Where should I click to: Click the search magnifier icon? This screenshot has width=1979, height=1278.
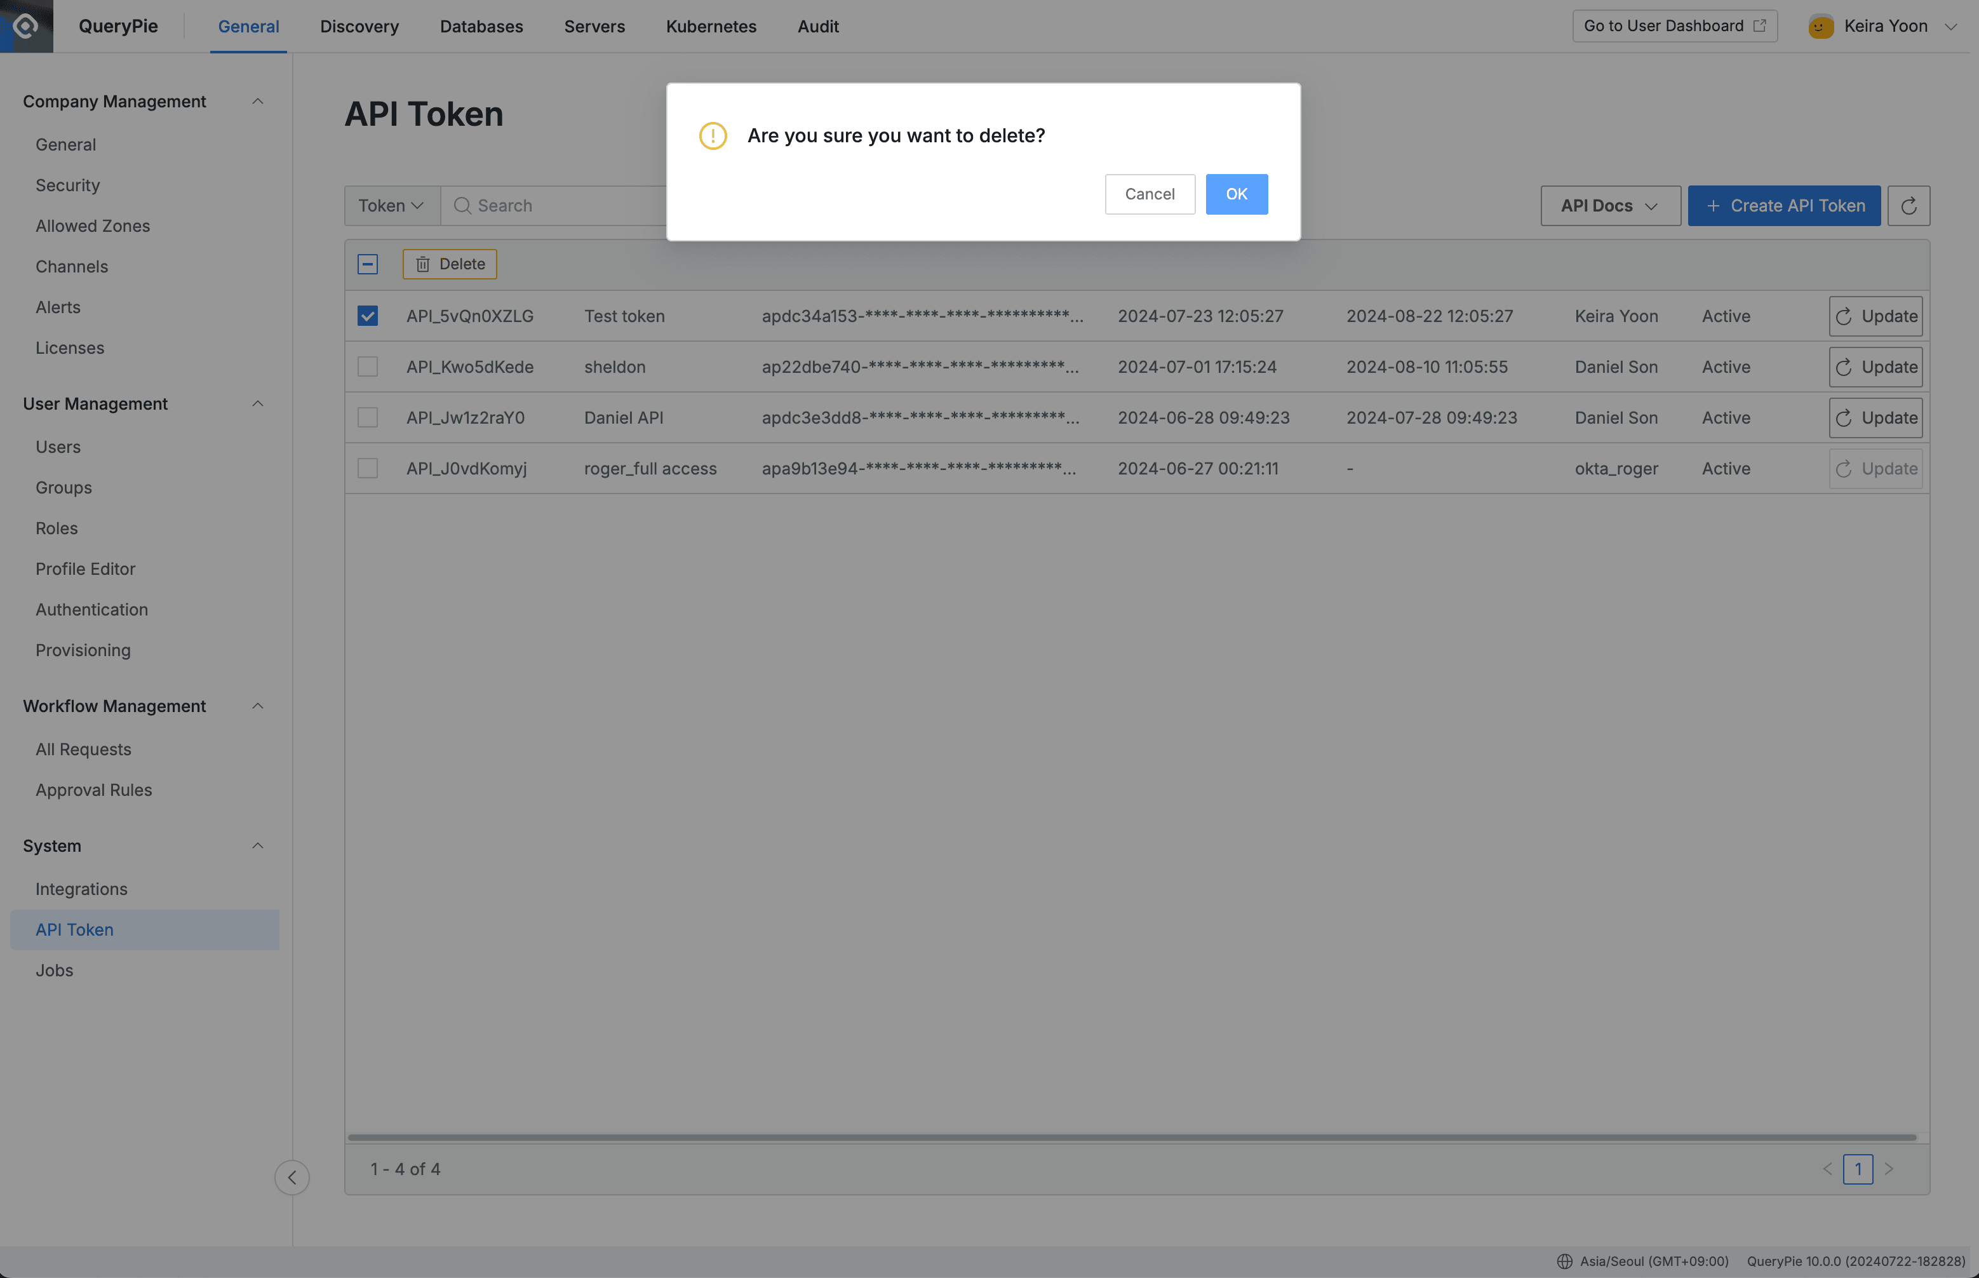point(462,205)
